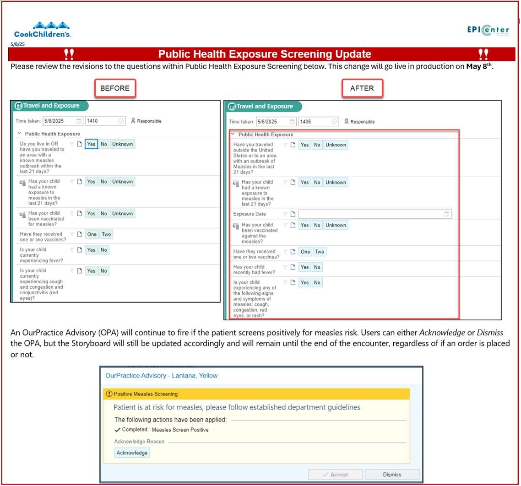The height and width of the screenshot is (486, 521).
Task: Click filter arrow for 'Do you live in OR' row
Action: click(72, 144)
